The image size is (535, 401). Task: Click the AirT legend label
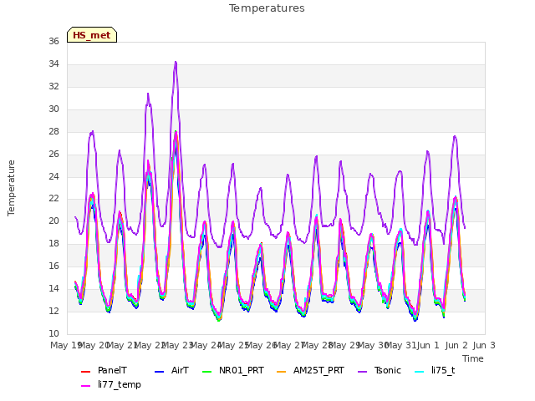point(180,370)
